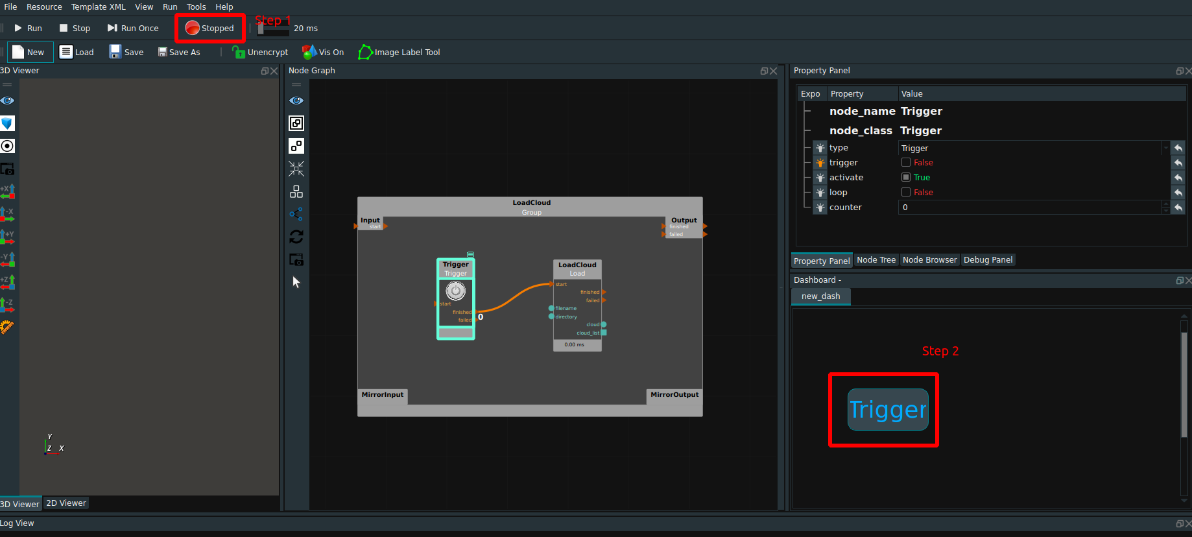1192x537 pixels.
Task: Set the 3D view to -X axis
Action: [x=7, y=214]
